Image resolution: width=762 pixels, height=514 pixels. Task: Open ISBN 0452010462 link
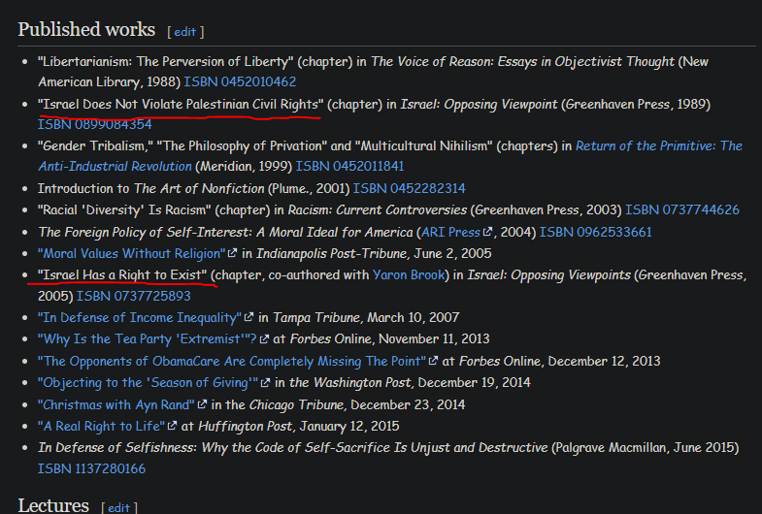point(240,81)
